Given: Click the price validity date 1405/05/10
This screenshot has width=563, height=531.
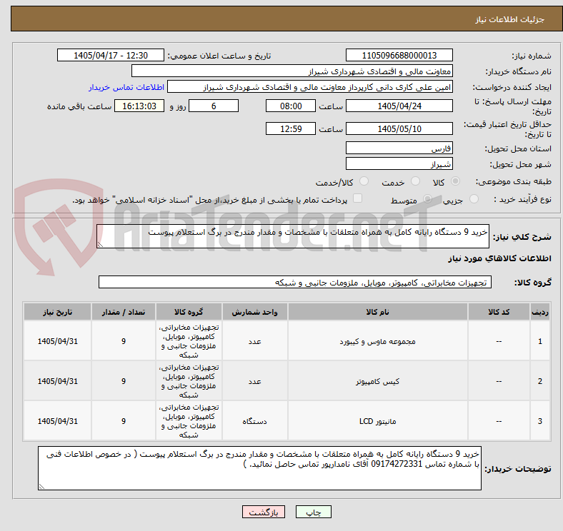Looking at the screenshot, I should (399, 128).
